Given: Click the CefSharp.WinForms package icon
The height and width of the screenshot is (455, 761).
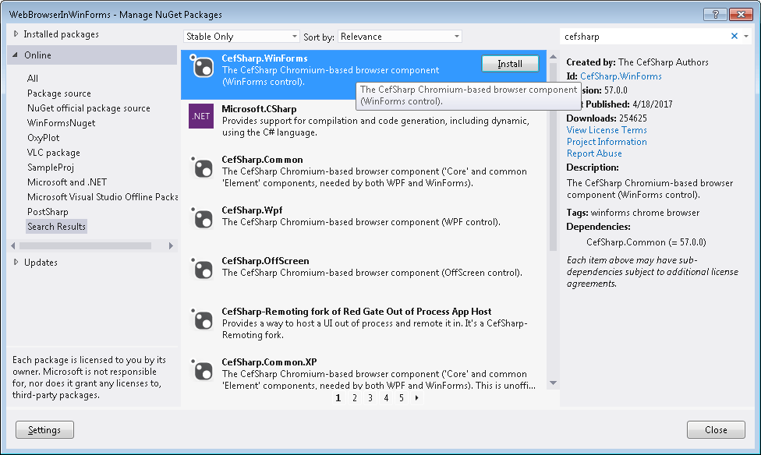Looking at the screenshot, I should (x=202, y=67).
